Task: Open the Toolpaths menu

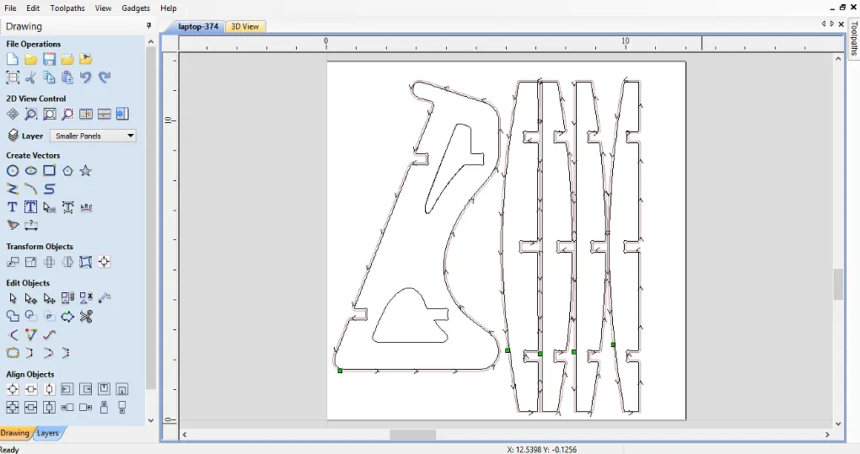Action: tap(67, 8)
